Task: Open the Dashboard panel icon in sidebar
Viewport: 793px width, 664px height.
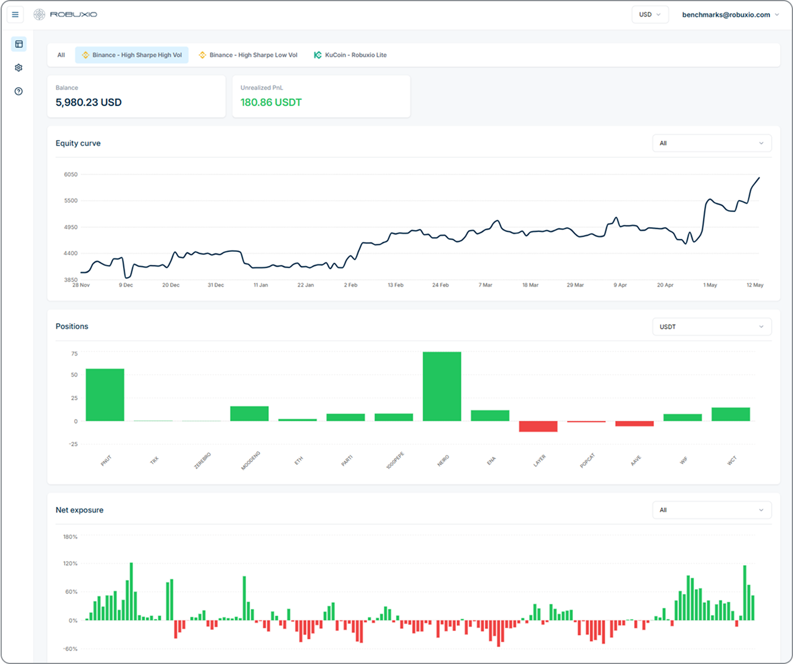Action: pyautogui.click(x=18, y=44)
